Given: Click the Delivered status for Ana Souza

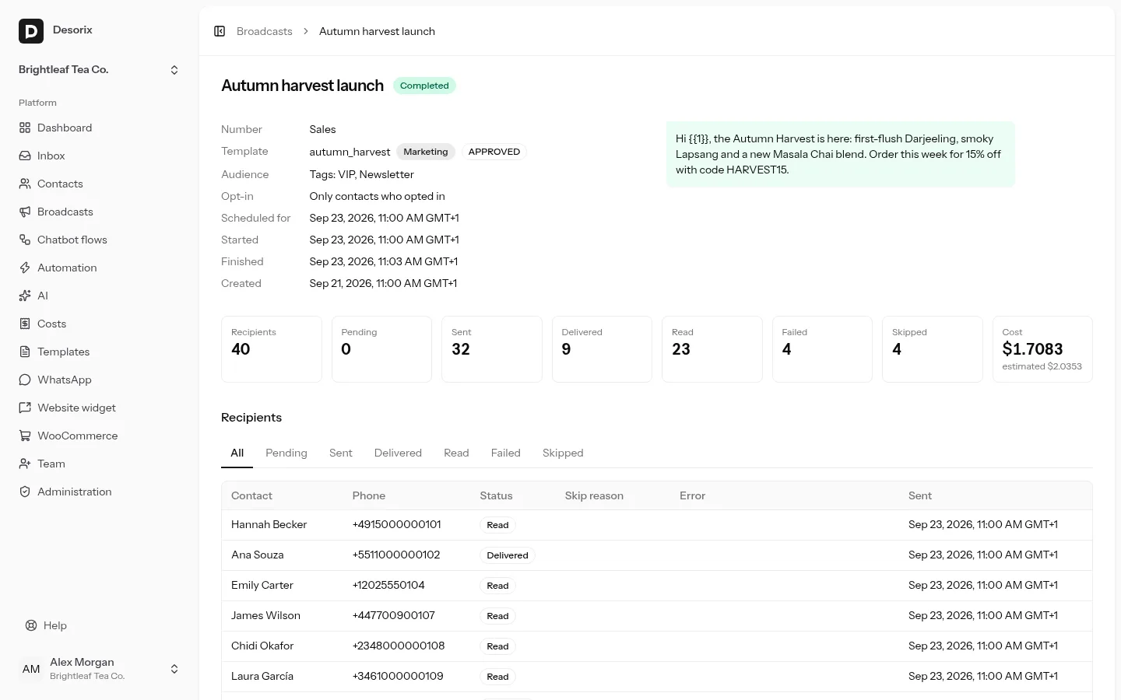Looking at the screenshot, I should click(508, 555).
